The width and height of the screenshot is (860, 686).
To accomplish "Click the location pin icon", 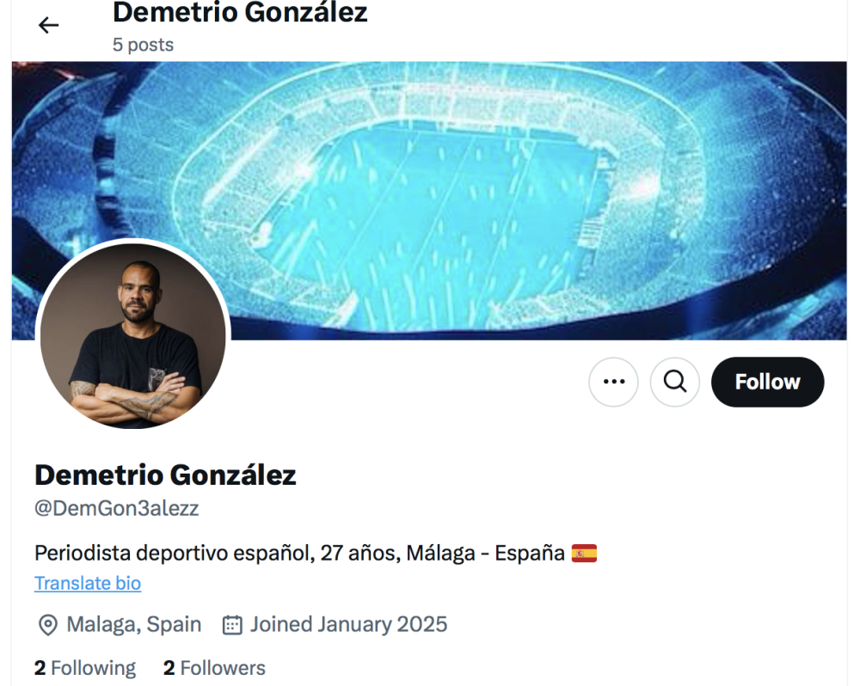I will 48,624.
